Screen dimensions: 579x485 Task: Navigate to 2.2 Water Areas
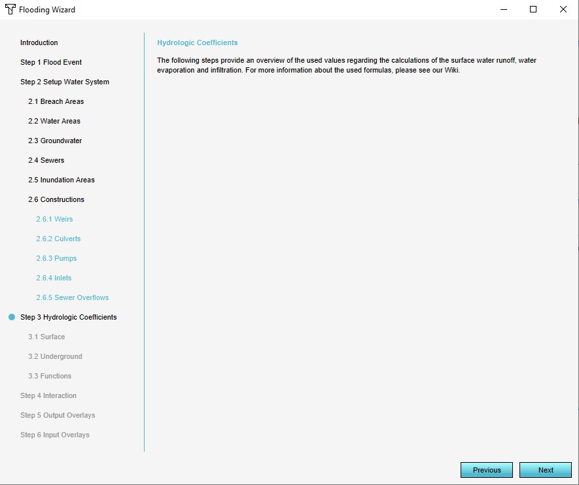click(x=55, y=122)
